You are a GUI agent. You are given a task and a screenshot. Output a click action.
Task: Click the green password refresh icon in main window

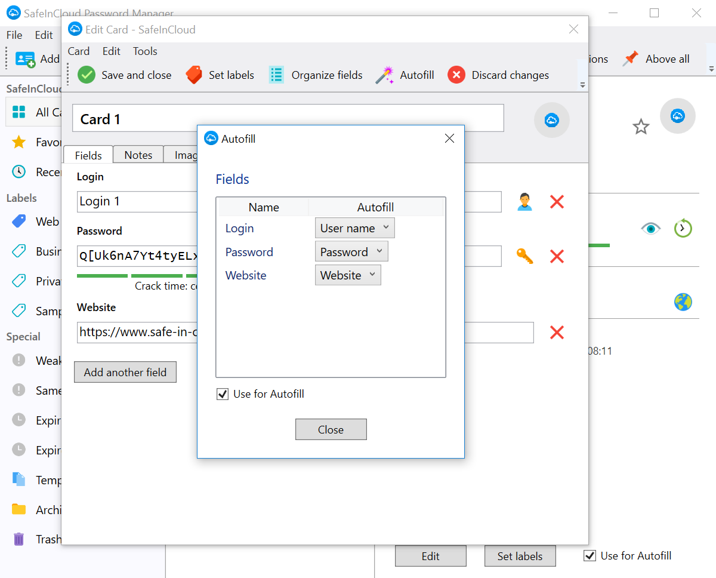(683, 228)
